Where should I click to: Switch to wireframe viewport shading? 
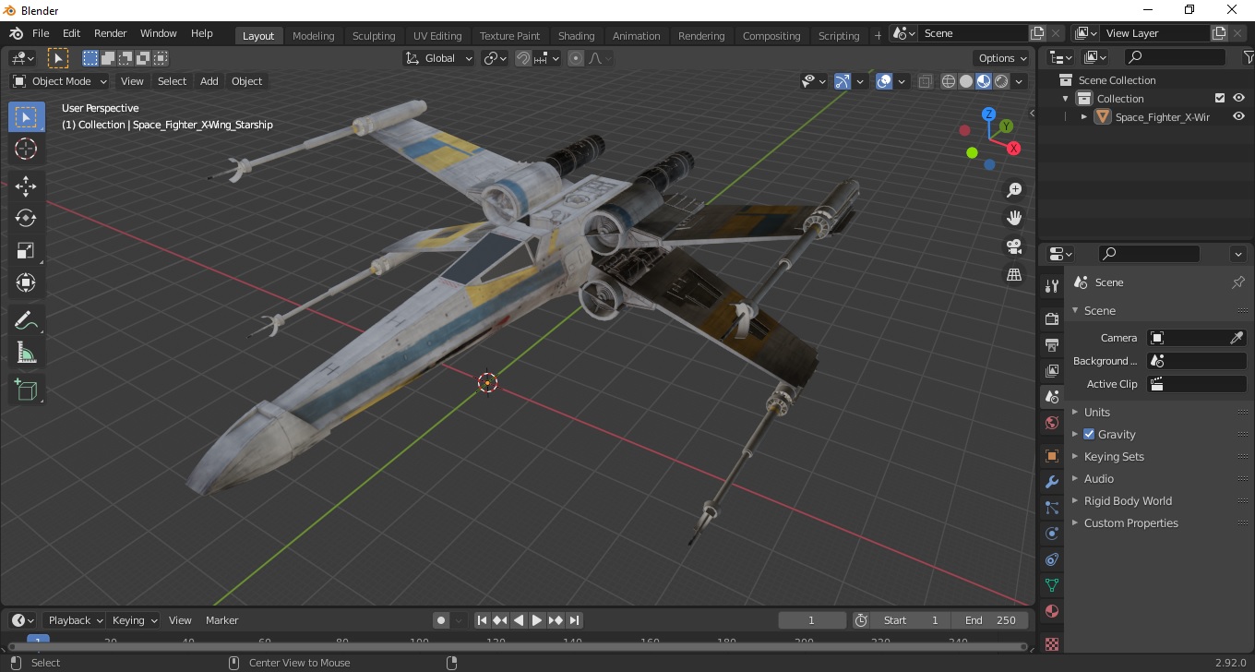click(x=948, y=81)
